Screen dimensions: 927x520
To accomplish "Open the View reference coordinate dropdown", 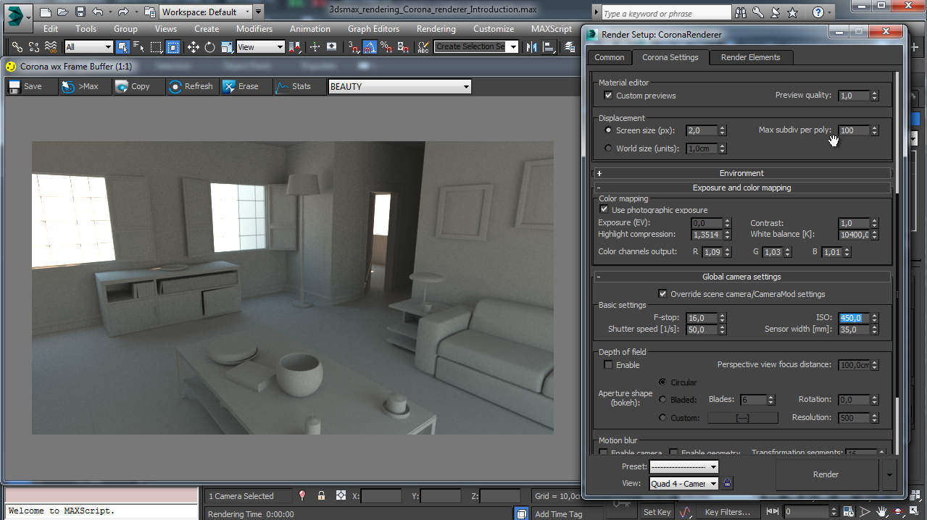I will coord(261,47).
